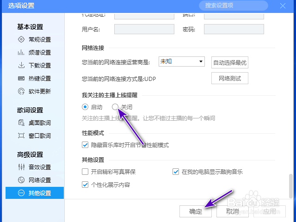
Task: Click the 网络连接 section title
Action: pyautogui.click(x=93, y=48)
